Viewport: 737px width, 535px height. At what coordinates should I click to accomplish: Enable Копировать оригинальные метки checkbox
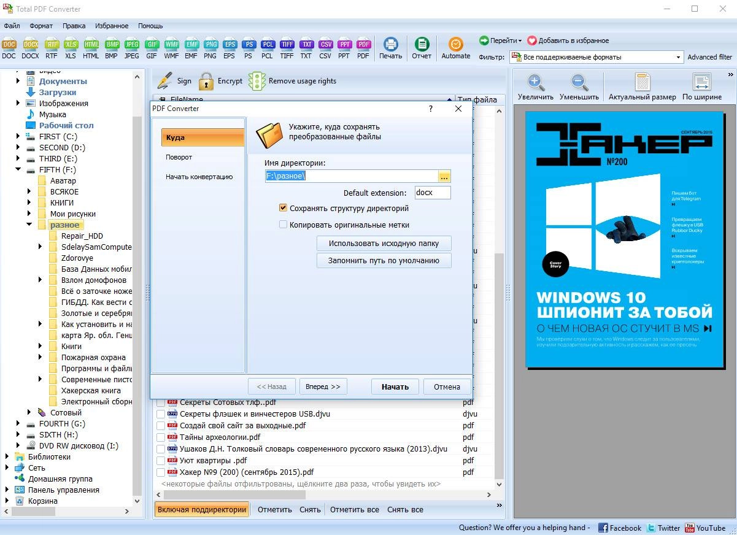pyautogui.click(x=283, y=225)
